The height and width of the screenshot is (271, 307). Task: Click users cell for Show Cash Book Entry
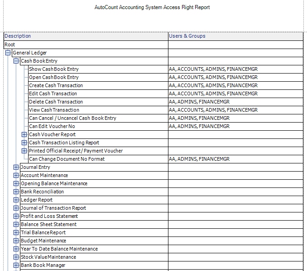point(235,69)
